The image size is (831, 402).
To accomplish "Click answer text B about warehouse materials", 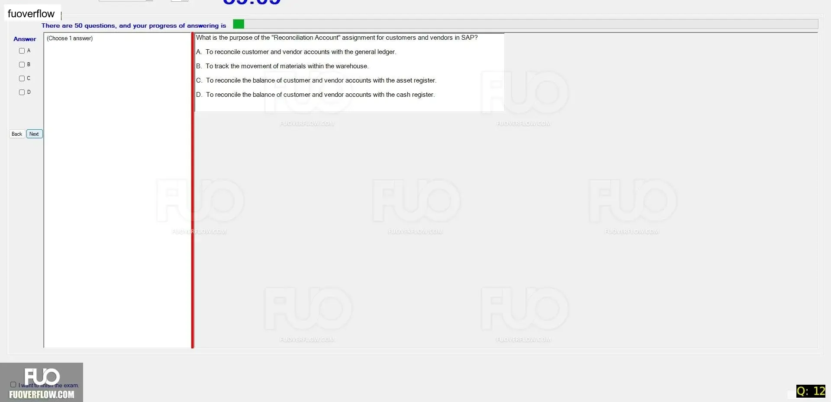I will tap(282, 66).
